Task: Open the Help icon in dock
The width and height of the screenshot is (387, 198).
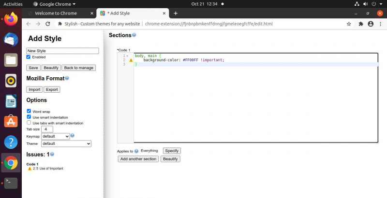Action: (x=11, y=142)
